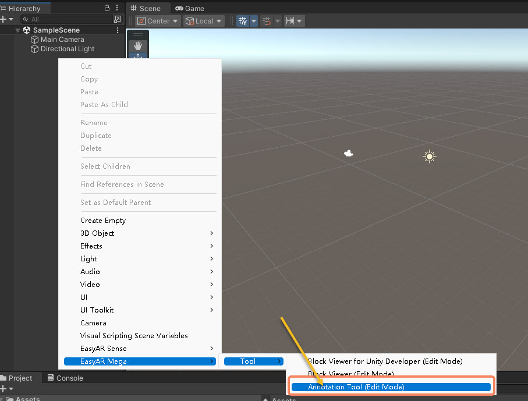The width and height of the screenshot is (528, 401).
Task: Click the Hierarchy panel lock icon
Action: pyautogui.click(x=107, y=8)
